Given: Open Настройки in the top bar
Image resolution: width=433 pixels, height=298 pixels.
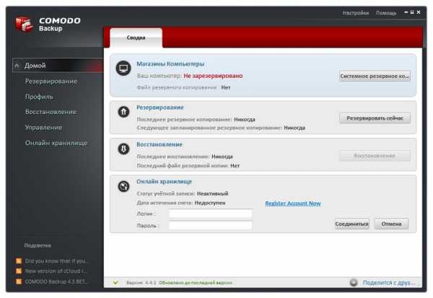Looking at the screenshot, I should (x=356, y=13).
